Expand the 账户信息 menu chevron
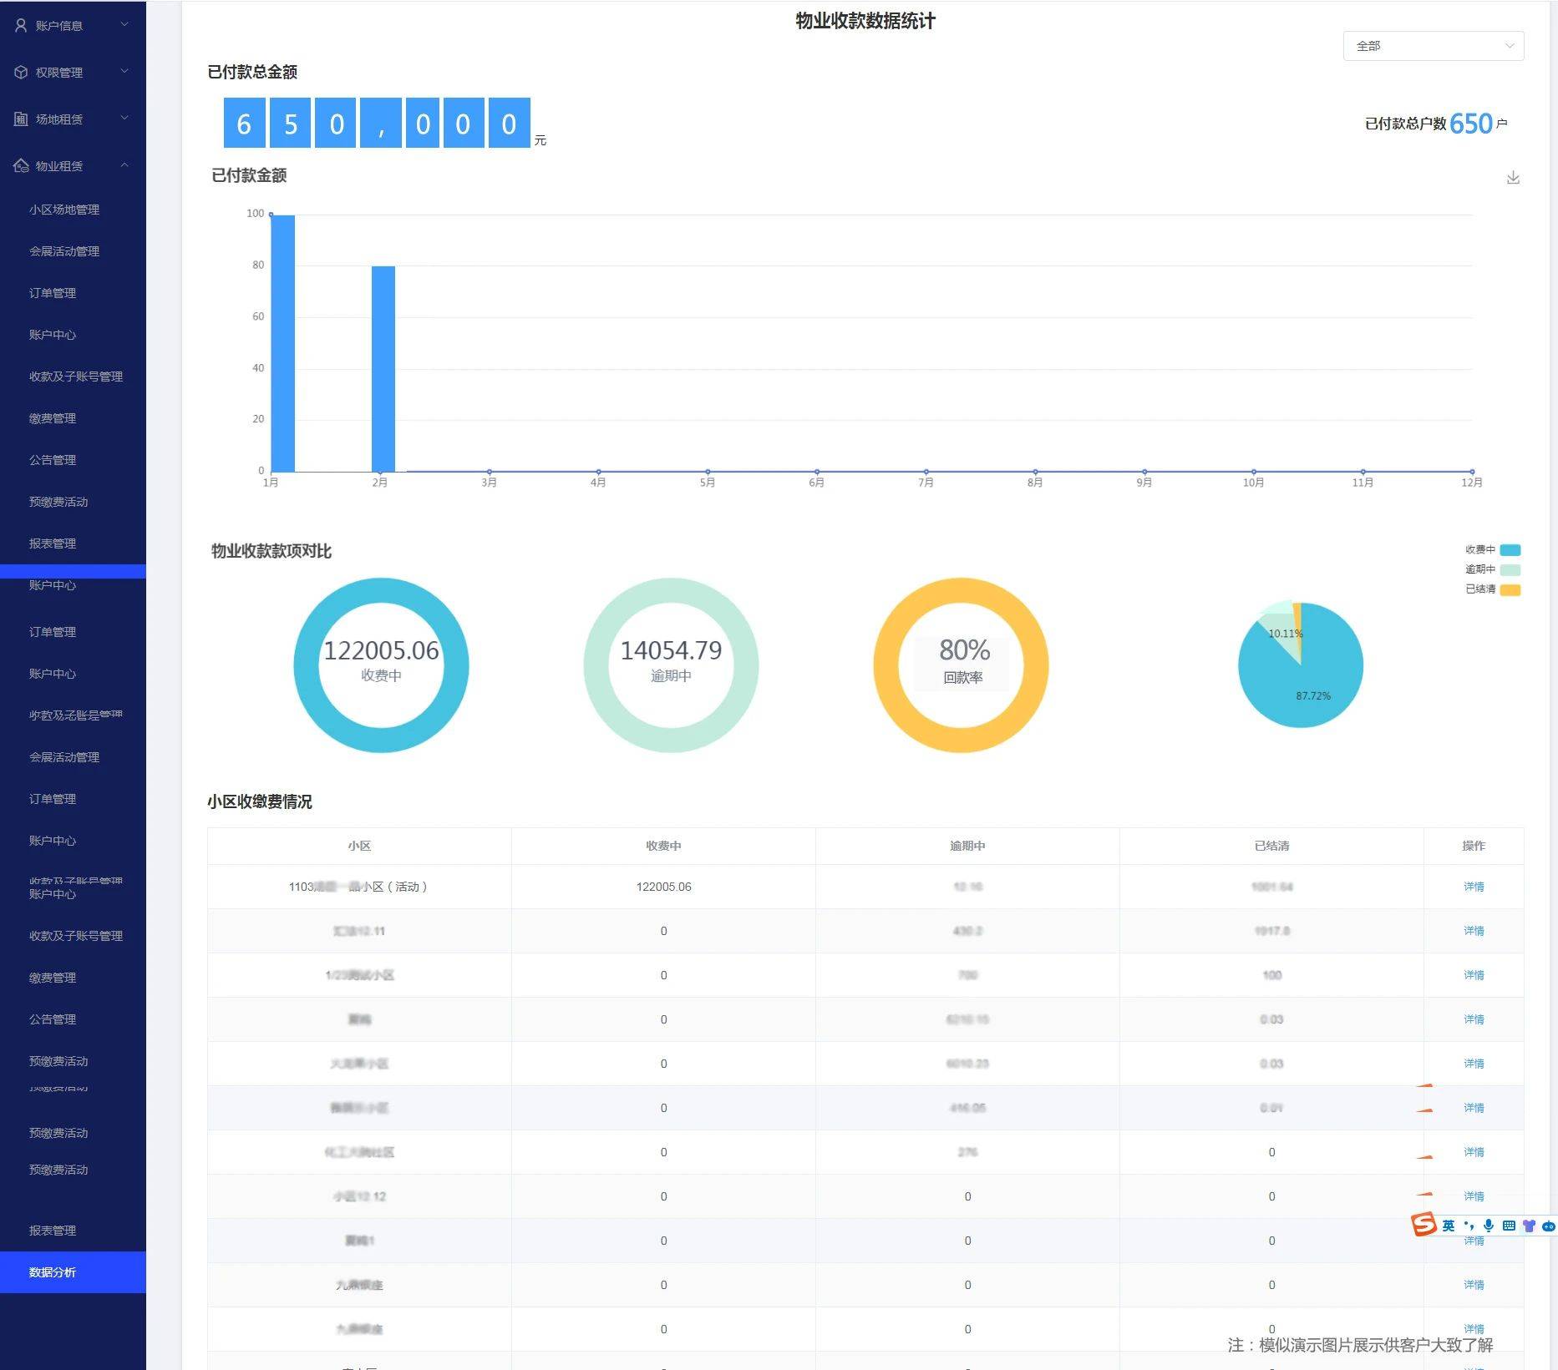 coord(124,25)
